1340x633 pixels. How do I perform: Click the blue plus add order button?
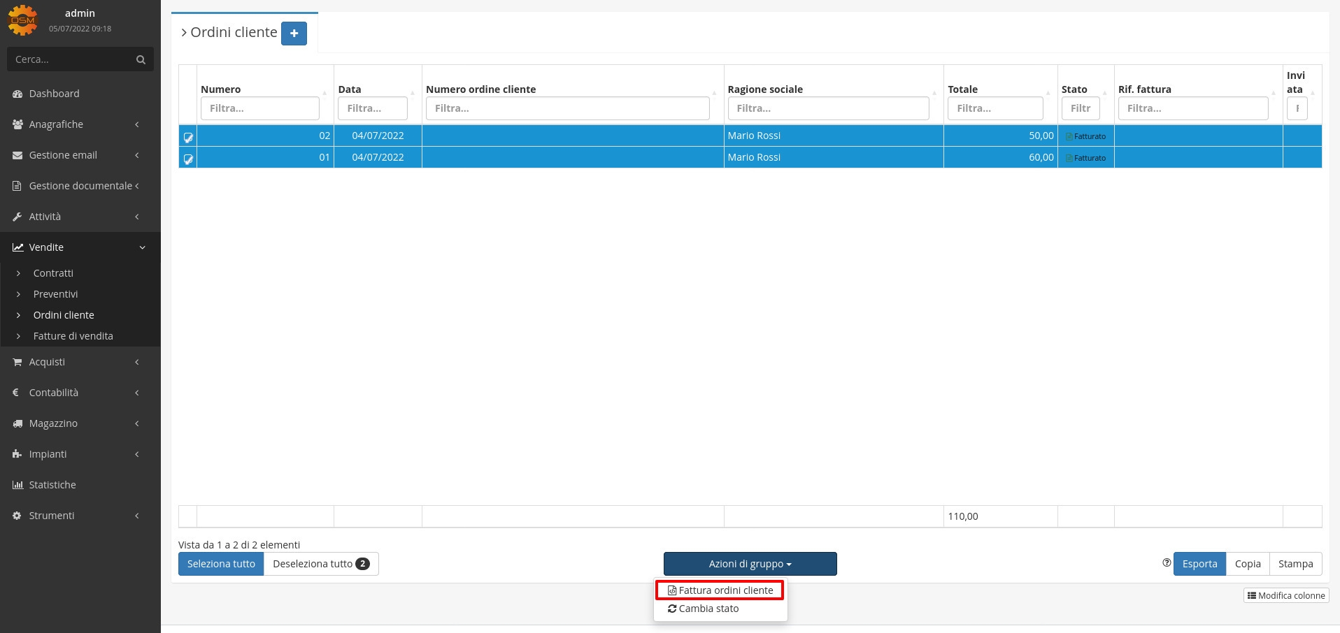point(294,34)
